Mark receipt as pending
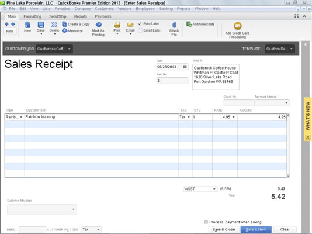The image size is (312, 234). (x=99, y=25)
